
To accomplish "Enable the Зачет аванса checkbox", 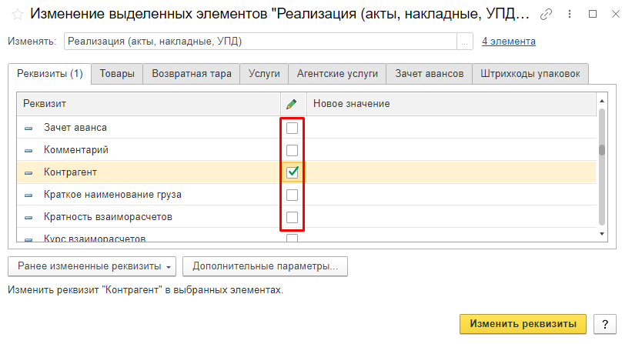I will (292, 128).
